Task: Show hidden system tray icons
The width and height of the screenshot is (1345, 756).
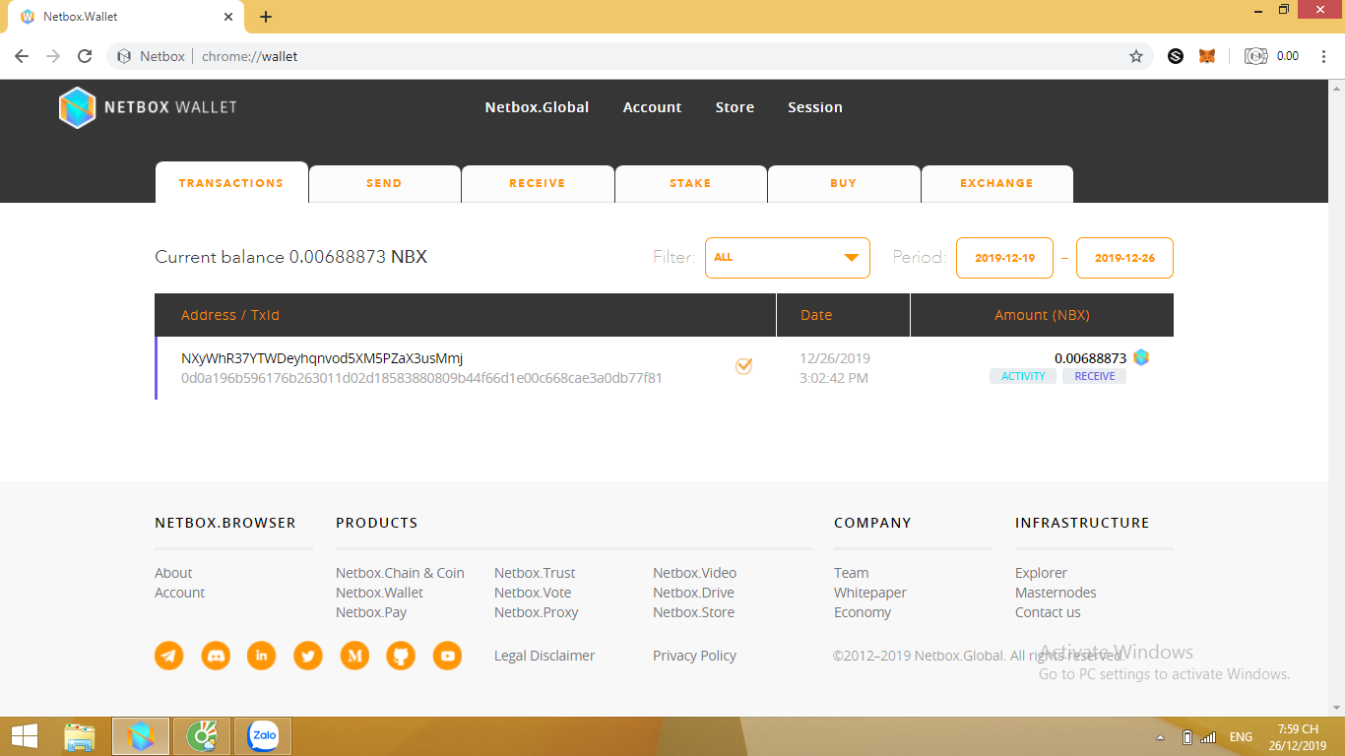Action: click(x=1162, y=737)
